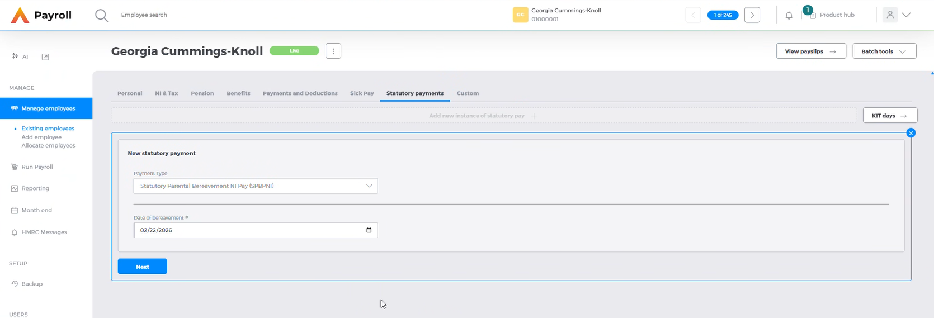This screenshot has width=934, height=318.
Task: Click the Live status badge
Action: click(294, 51)
